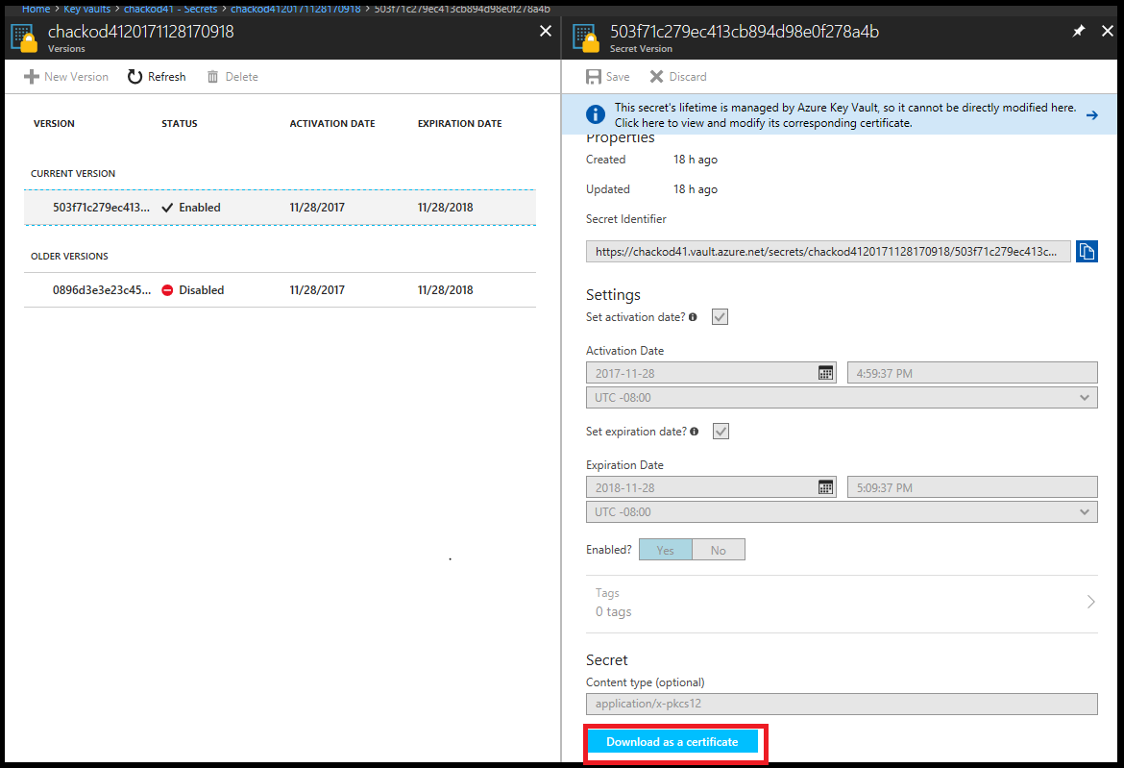
Task: Click the 0 tags text
Action: click(614, 611)
